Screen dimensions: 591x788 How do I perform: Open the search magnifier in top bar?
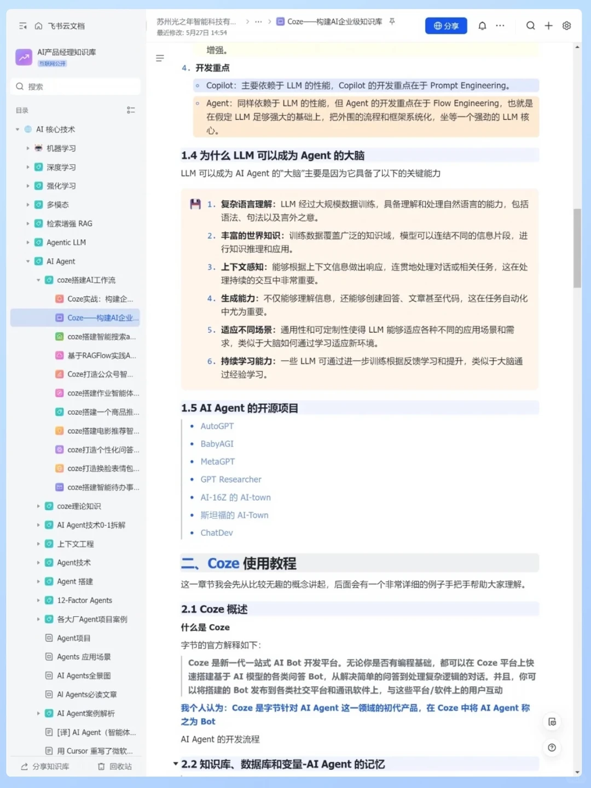pos(530,26)
